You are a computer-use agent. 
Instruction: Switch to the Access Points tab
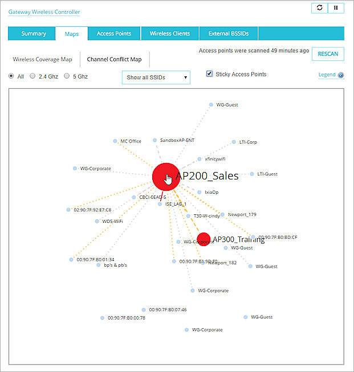click(114, 34)
